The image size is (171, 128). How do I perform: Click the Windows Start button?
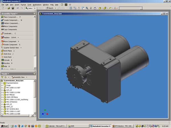pos(5,126)
